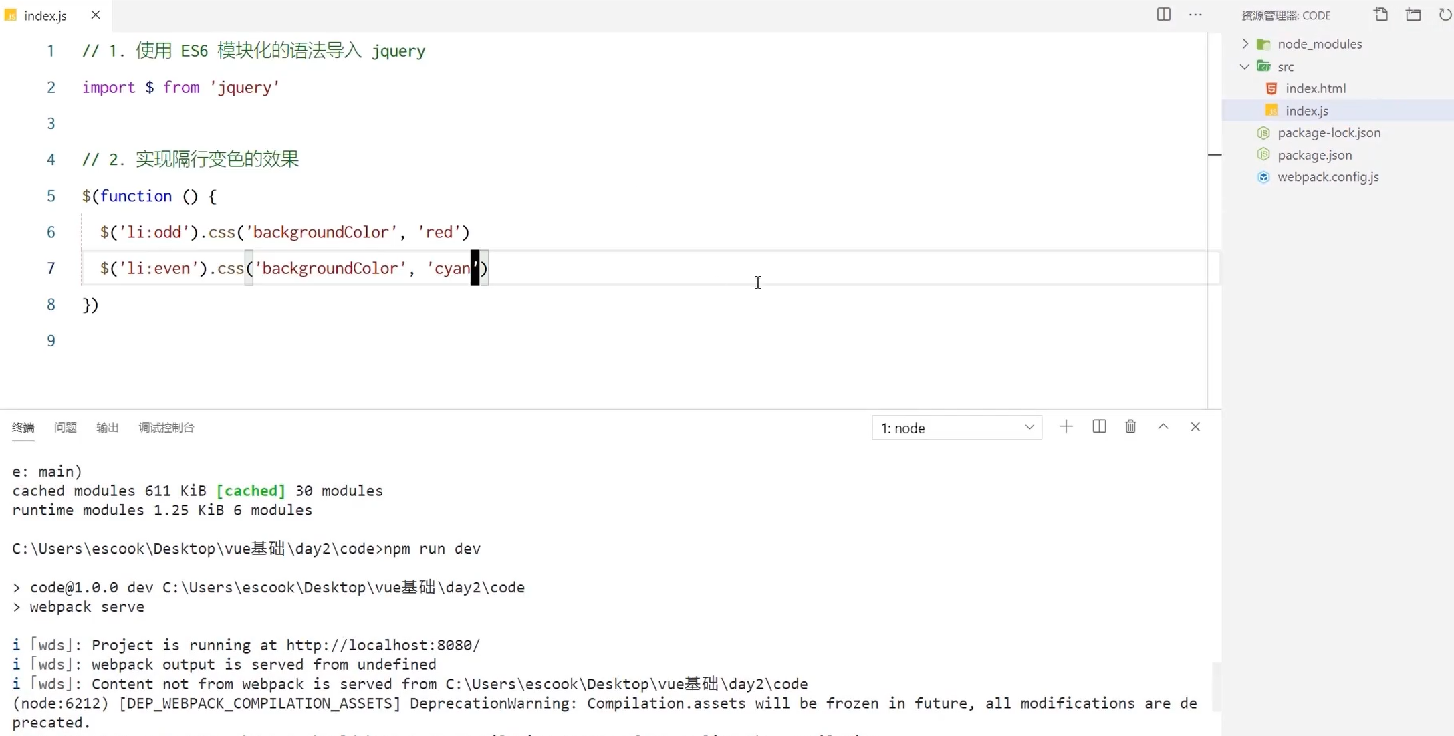The image size is (1454, 736).
Task: Switch to the 问题 (Problems) tab
Action: [x=66, y=428]
